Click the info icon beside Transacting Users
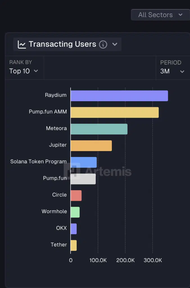 pyautogui.click(x=103, y=44)
